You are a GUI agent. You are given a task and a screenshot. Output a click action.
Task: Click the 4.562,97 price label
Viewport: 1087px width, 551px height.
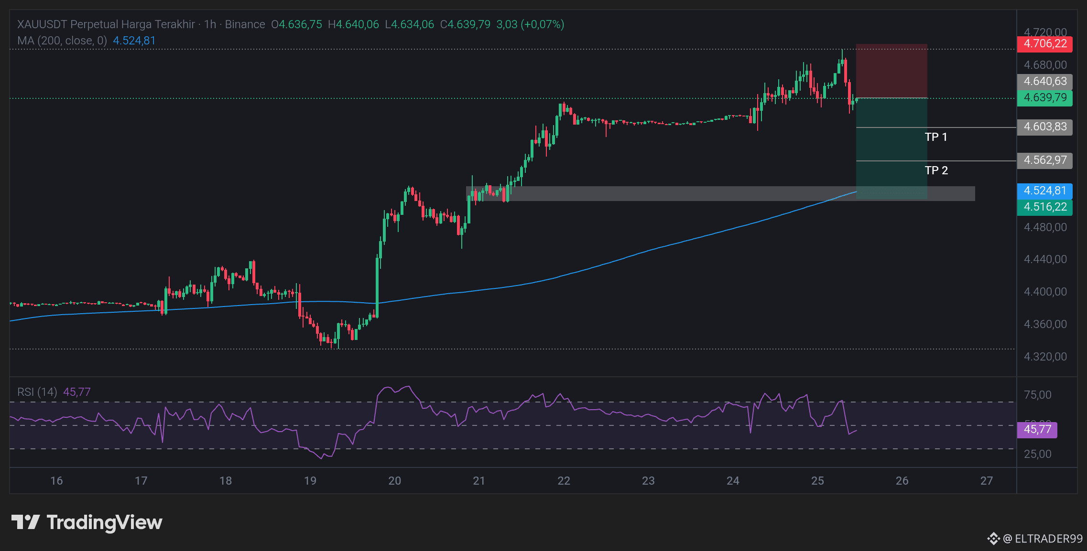(x=1045, y=160)
